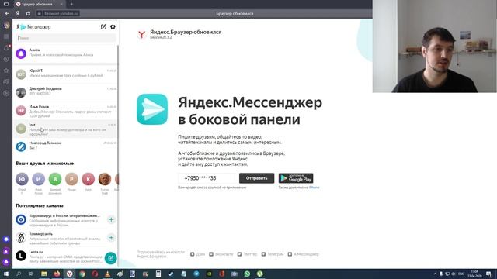Viewport: 497px width, 279px height.
Task: Click browser address bar
Action: click(61, 14)
